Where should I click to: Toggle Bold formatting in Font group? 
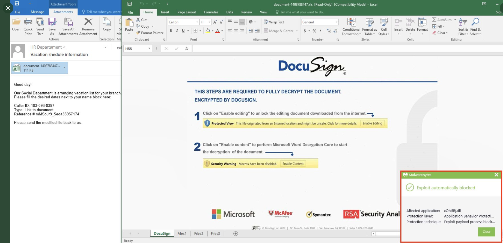171,31
